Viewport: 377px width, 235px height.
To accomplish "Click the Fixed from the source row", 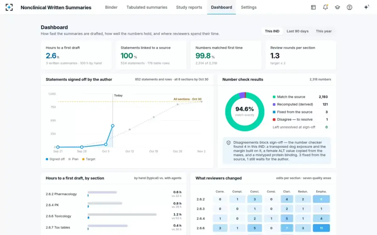I will pos(300,112).
